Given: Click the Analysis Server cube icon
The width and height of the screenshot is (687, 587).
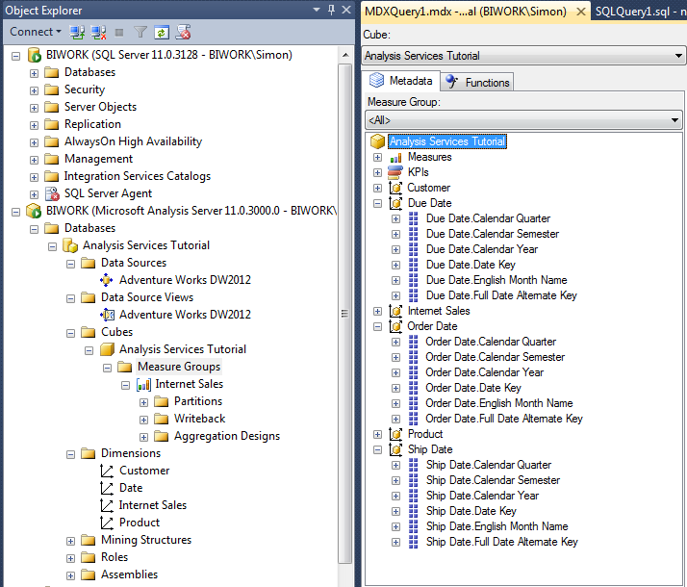Looking at the screenshot, I should [34, 211].
